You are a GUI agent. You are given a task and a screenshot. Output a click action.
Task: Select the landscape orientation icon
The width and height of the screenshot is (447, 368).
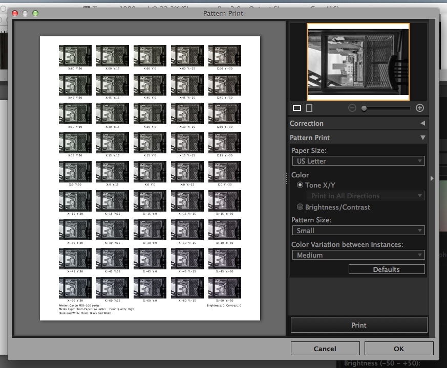tap(297, 108)
